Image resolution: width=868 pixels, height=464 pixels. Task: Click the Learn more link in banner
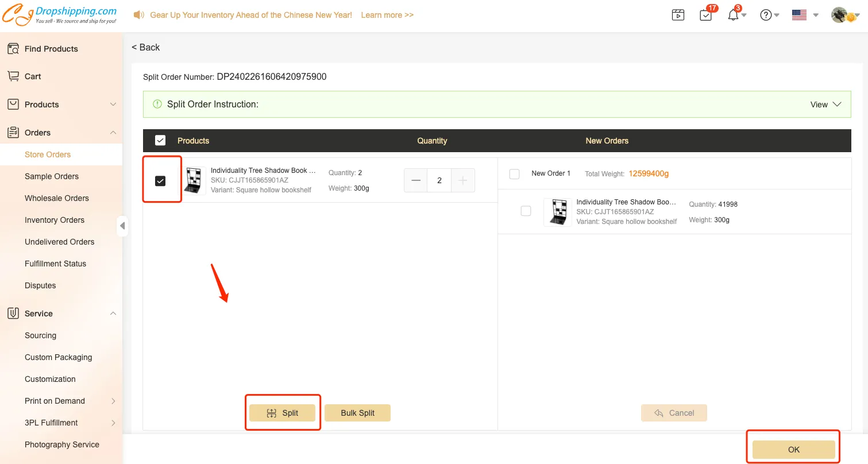[387, 15]
